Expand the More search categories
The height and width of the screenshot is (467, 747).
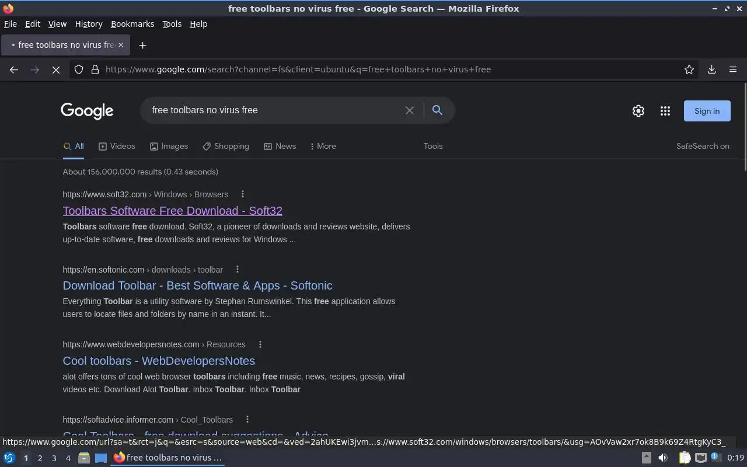click(323, 147)
